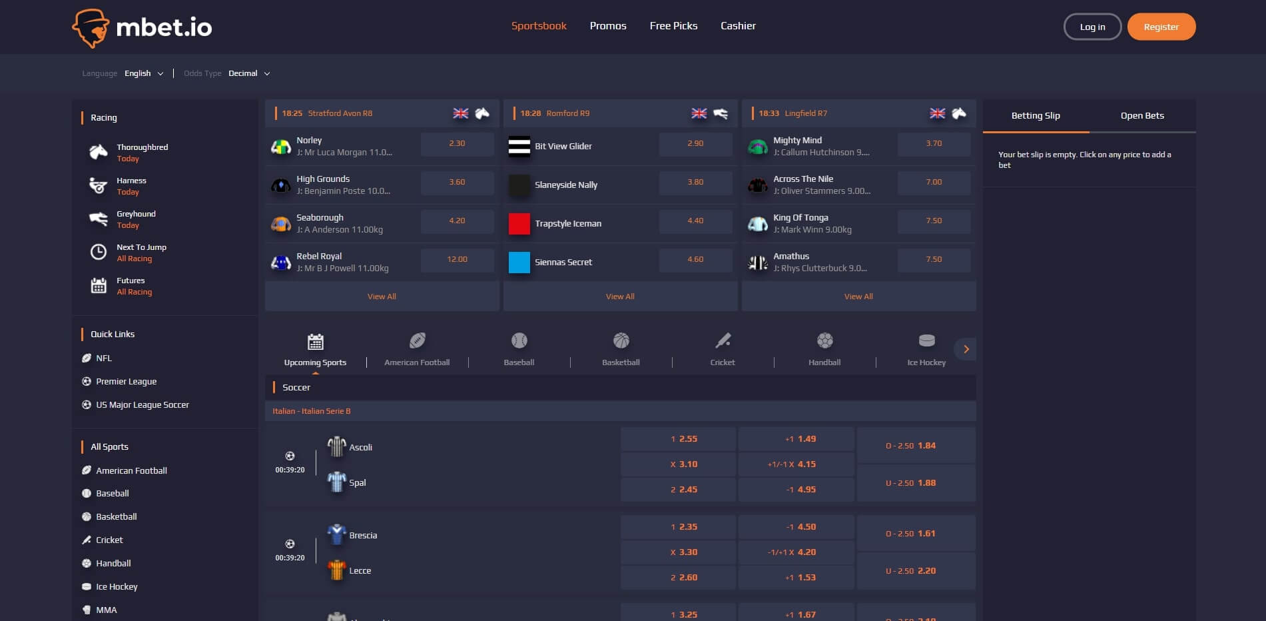Click the Next To Jump clock icon
This screenshot has width=1266, height=621.
pos(99,252)
